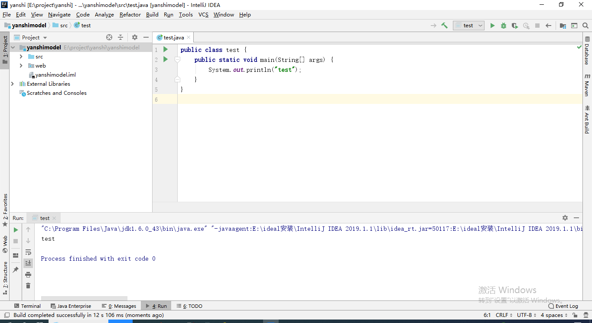The width and height of the screenshot is (592, 323).
Task: Open the Event Log
Action: tap(563, 306)
